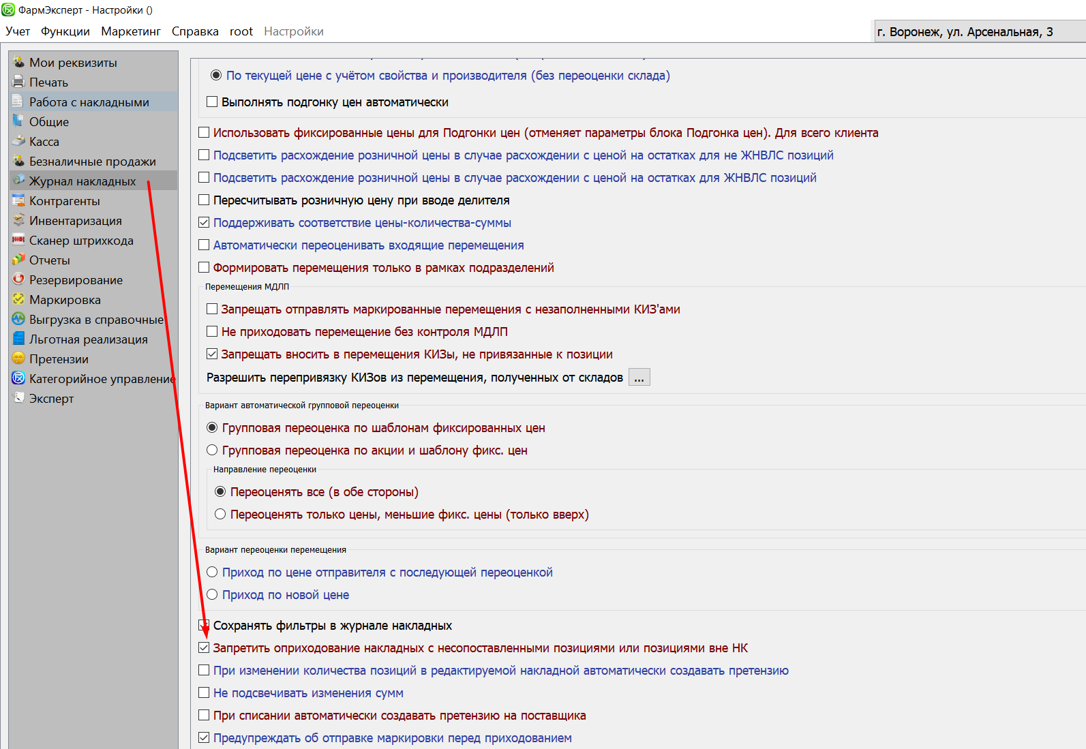Uncheck Поддерживать соответствие цены-количества-суммы
Viewport: 1086px width, 749px height.
(x=204, y=223)
